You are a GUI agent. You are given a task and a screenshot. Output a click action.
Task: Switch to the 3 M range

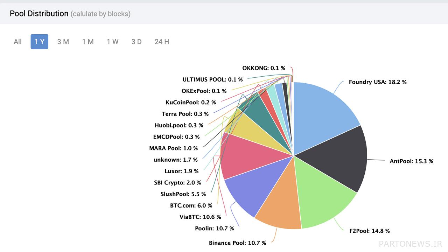click(x=63, y=42)
